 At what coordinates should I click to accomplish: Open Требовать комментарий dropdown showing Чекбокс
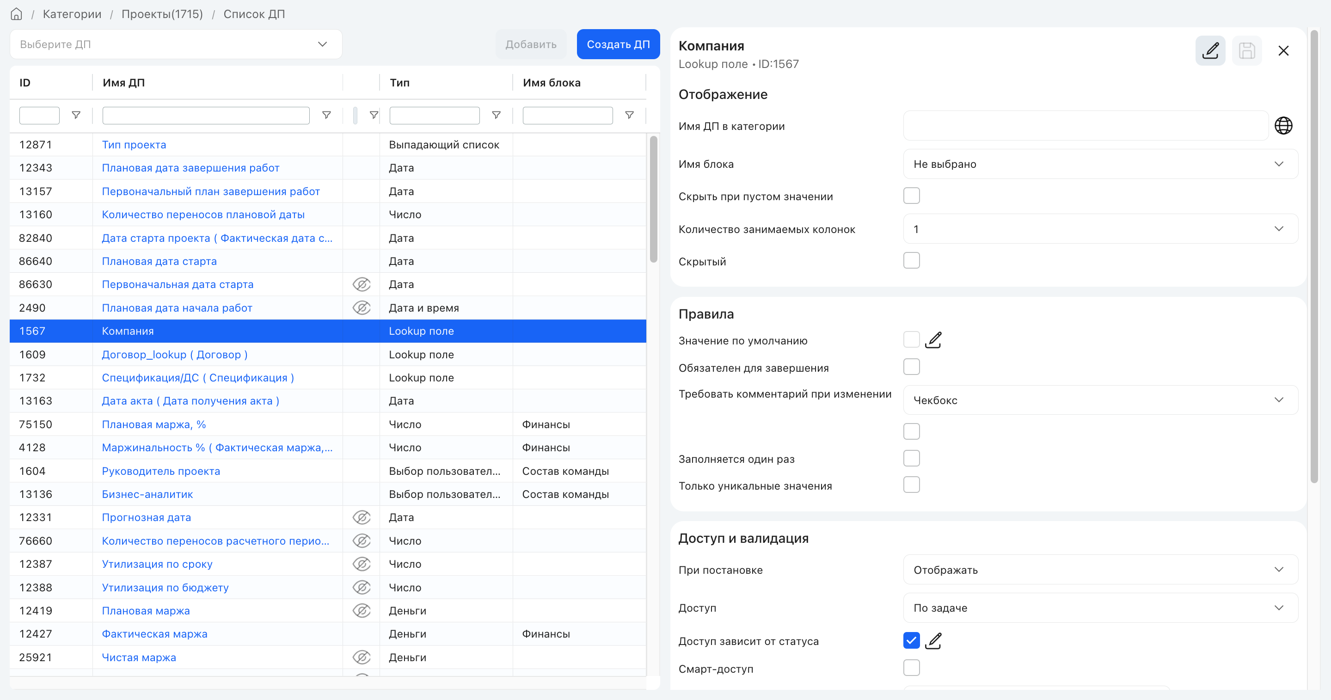coord(1101,400)
